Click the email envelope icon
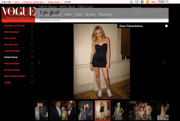 [131, 2]
